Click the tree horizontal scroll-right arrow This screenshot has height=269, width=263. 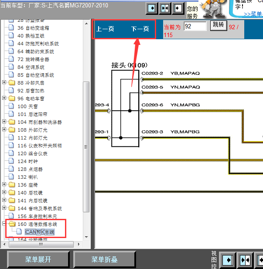[x=79, y=244]
